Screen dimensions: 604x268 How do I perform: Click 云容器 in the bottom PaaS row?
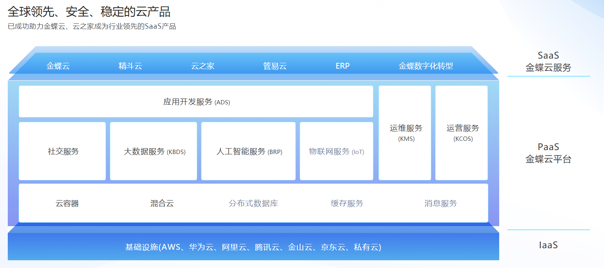click(x=67, y=203)
